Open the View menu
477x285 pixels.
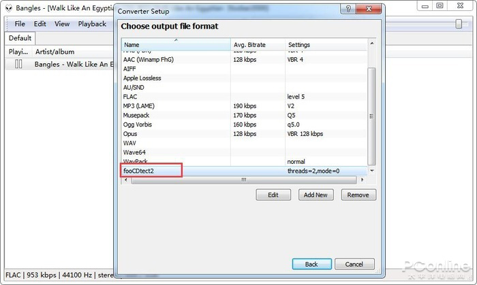[x=62, y=24]
